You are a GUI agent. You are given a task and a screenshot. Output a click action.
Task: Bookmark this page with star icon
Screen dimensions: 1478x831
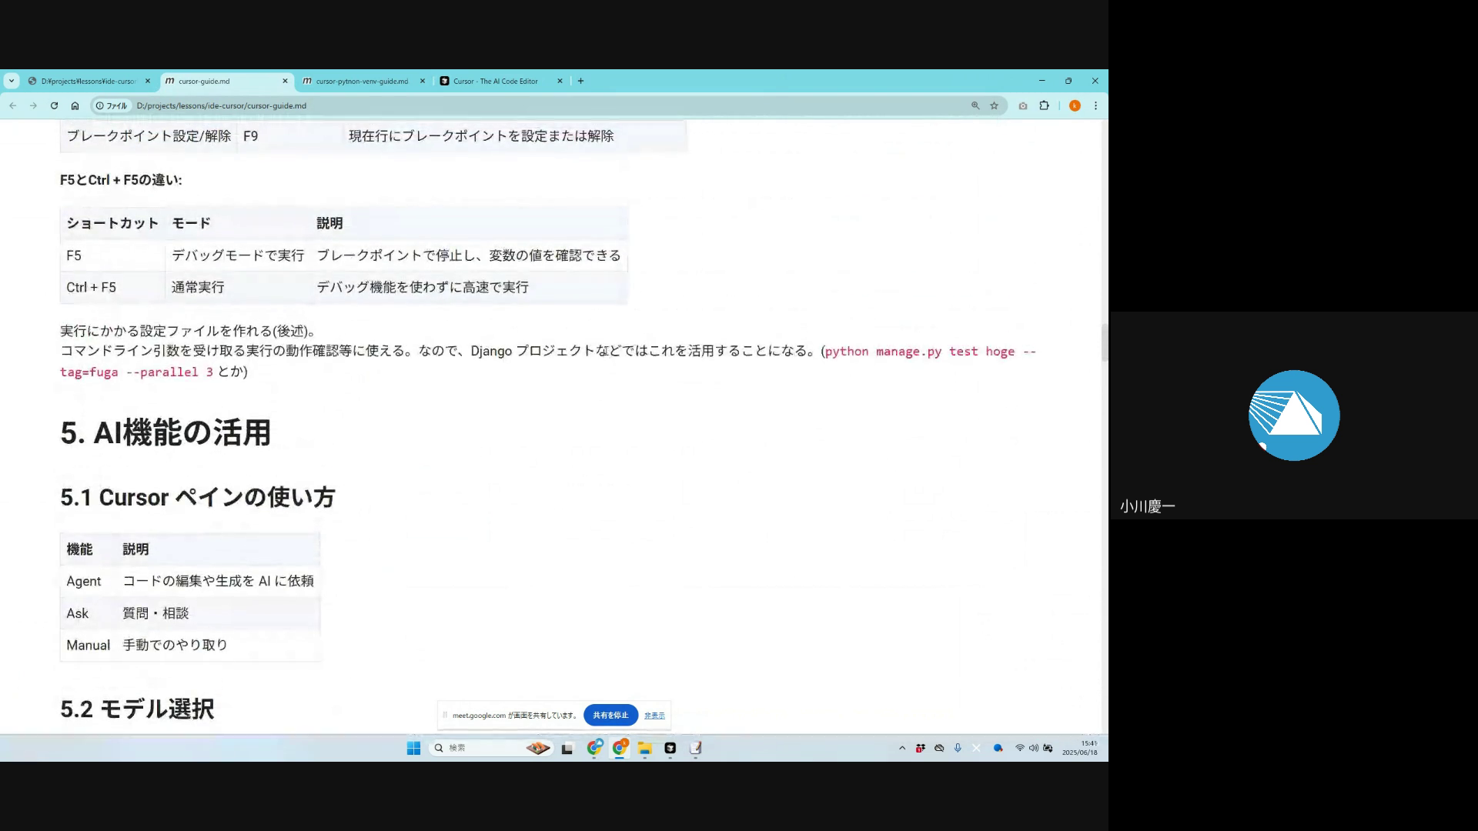(994, 105)
